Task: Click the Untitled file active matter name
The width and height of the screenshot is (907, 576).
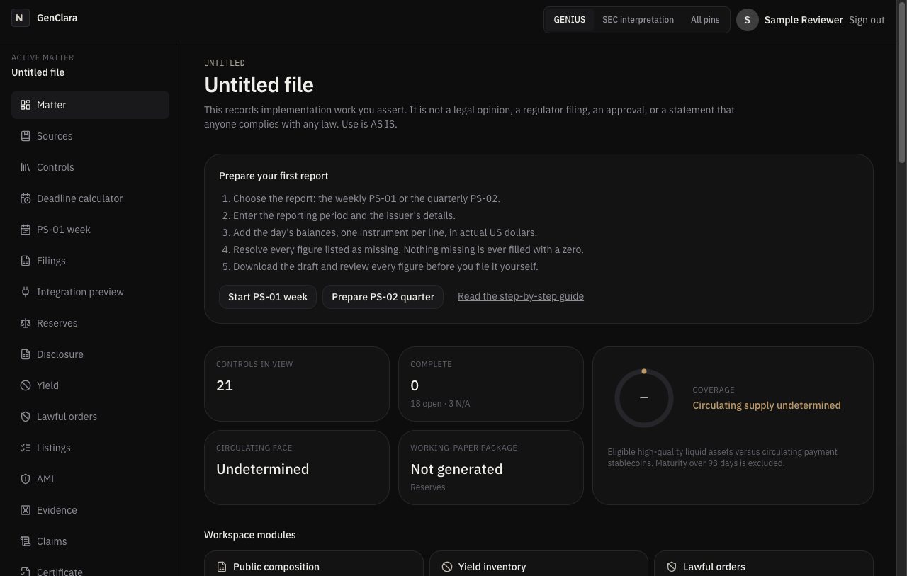Action: tap(38, 72)
